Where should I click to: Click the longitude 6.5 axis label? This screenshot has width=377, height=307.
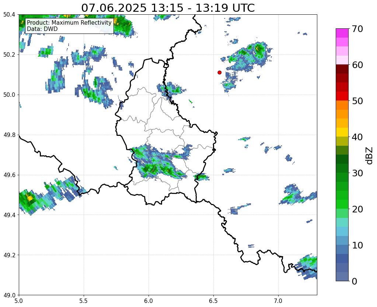213,301
